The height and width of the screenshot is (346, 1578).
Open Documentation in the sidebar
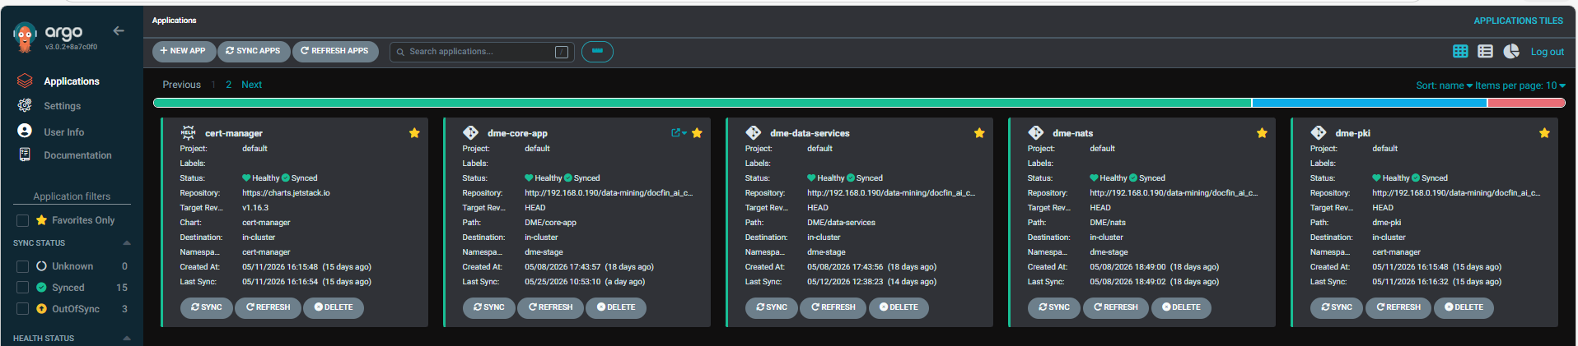point(77,155)
